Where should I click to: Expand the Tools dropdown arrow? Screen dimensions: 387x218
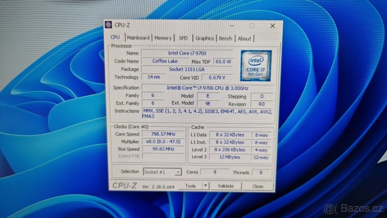pos(205,186)
